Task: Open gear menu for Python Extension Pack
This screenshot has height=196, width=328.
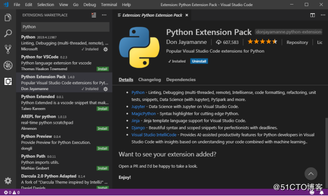Action: tap(106, 89)
